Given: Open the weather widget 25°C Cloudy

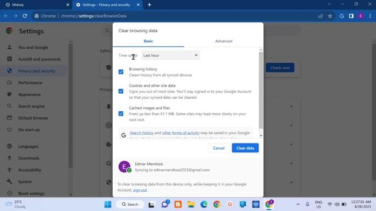Looking at the screenshot, I should click(x=16, y=205).
